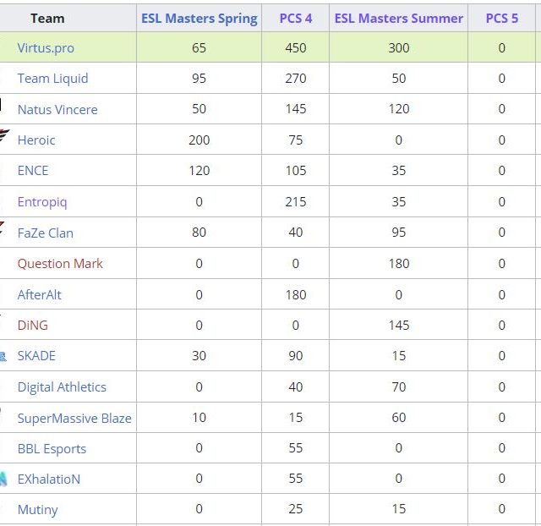
Task: Open the PCS 5 header link
Action: pyautogui.click(x=502, y=18)
